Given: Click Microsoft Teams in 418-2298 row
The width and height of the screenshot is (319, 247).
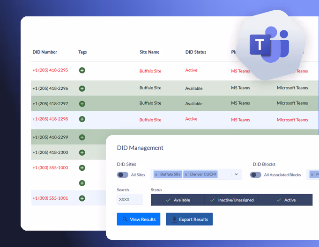Looking at the screenshot, I should [292, 120].
